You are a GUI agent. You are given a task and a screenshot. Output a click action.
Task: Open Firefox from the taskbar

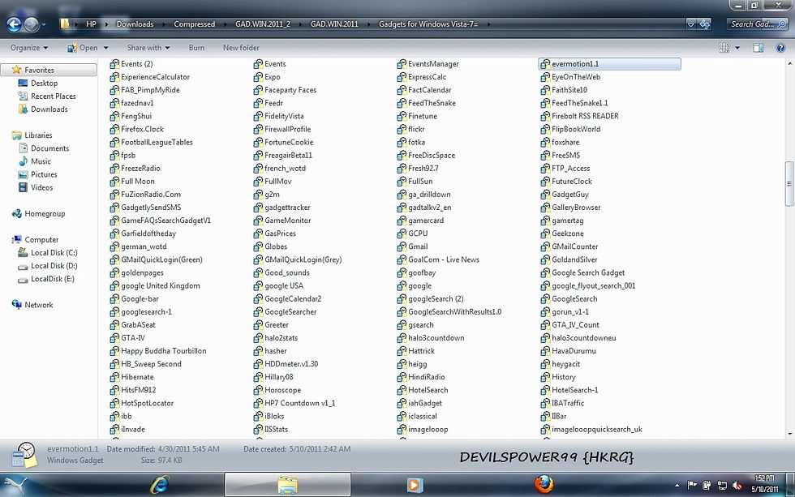[x=543, y=485]
